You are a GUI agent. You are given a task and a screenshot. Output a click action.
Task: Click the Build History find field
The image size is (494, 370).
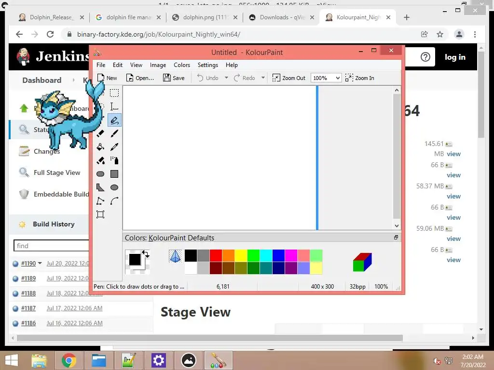[x=51, y=246]
